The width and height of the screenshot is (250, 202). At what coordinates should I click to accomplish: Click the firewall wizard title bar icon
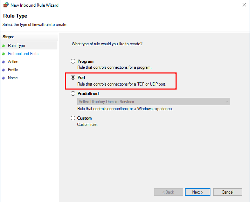6,5
